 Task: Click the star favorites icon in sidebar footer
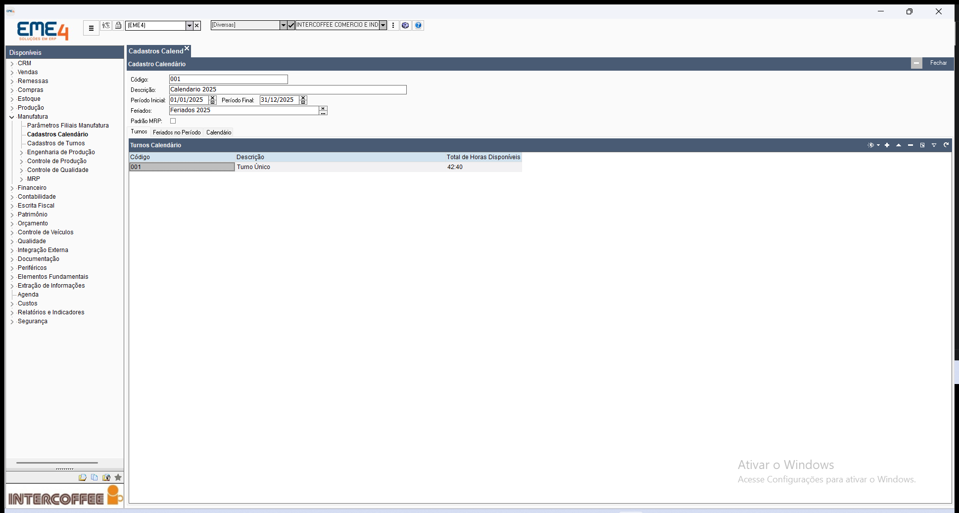(118, 477)
